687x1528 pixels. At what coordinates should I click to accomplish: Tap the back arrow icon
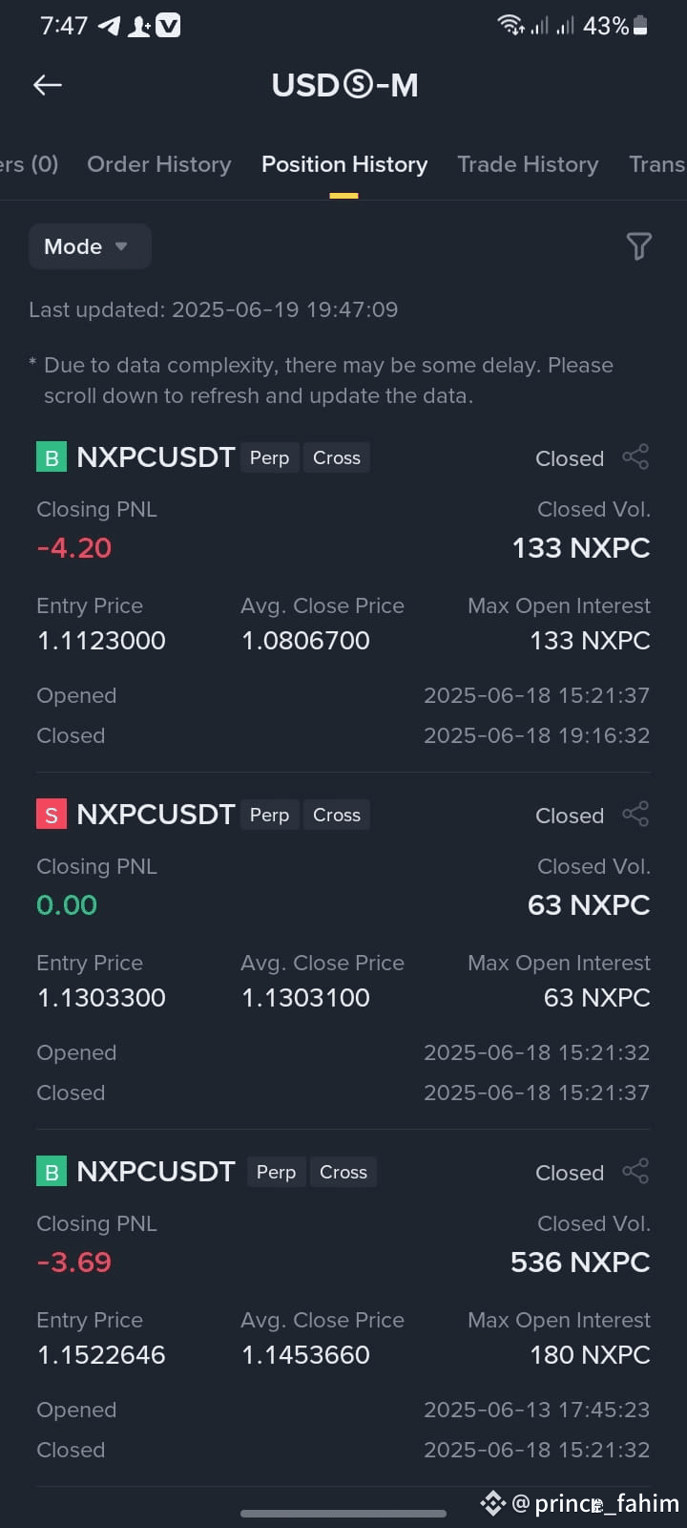(x=48, y=85)
